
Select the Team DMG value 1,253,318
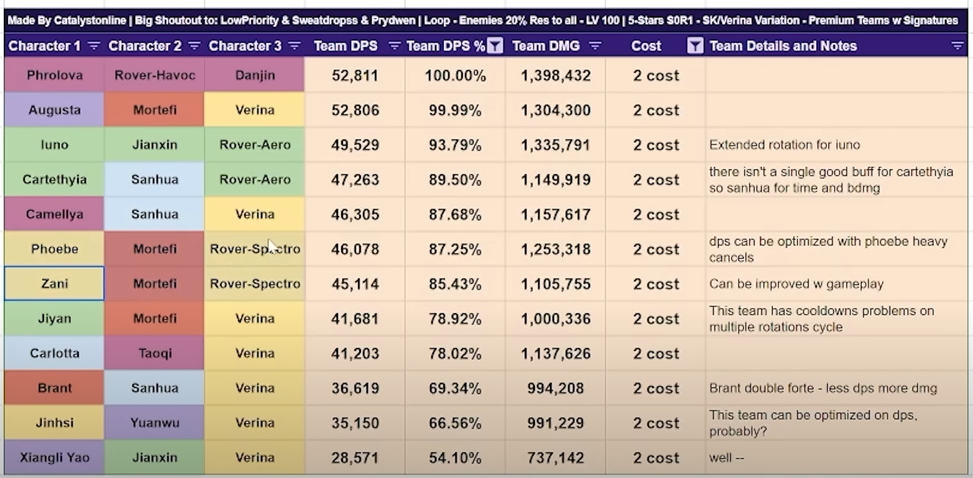[x=555, y=249]
